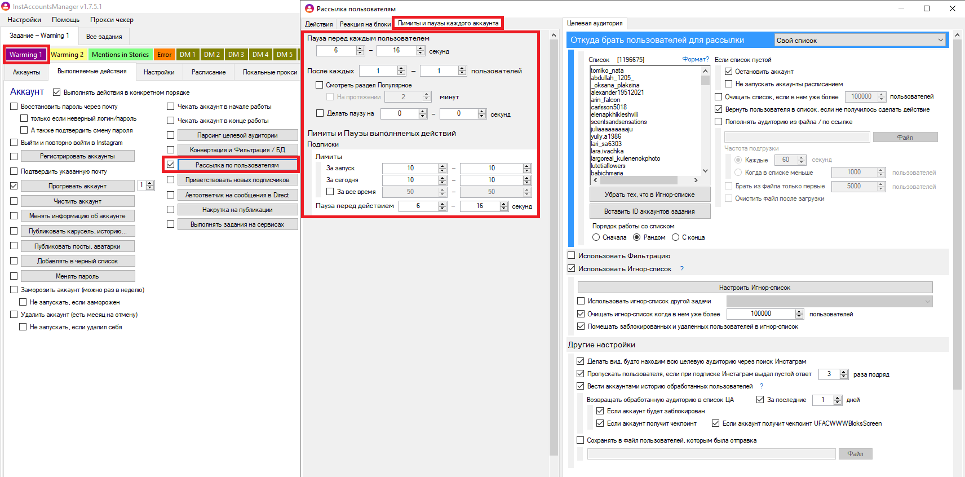The height and width of the screenshot is (477, 965).
Task: Switch to DM 3 tab
Action: pyautogui.click(x=236, y=55)
